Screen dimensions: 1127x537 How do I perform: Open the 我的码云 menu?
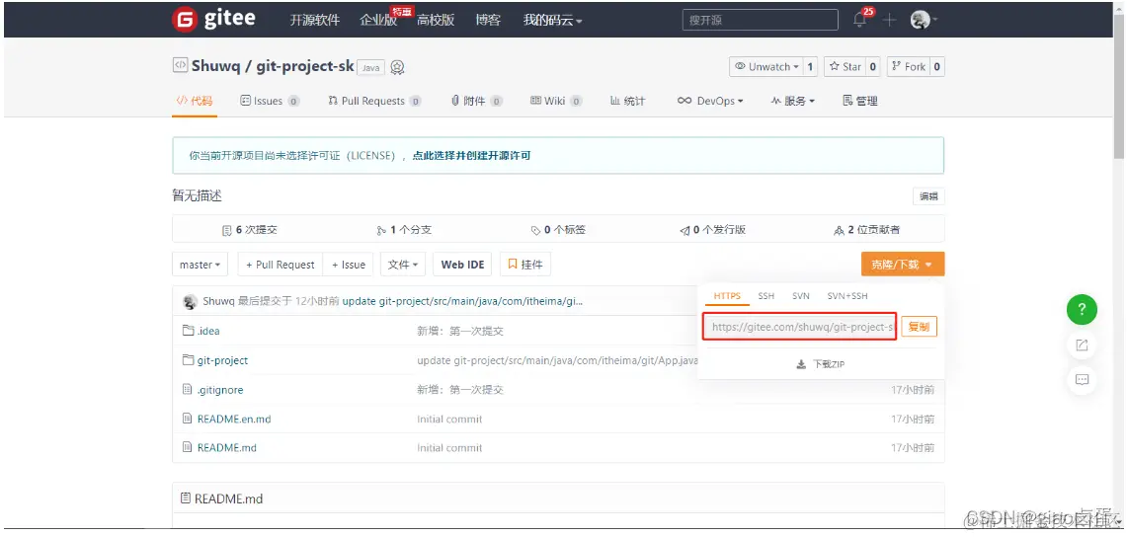(552, 20)
